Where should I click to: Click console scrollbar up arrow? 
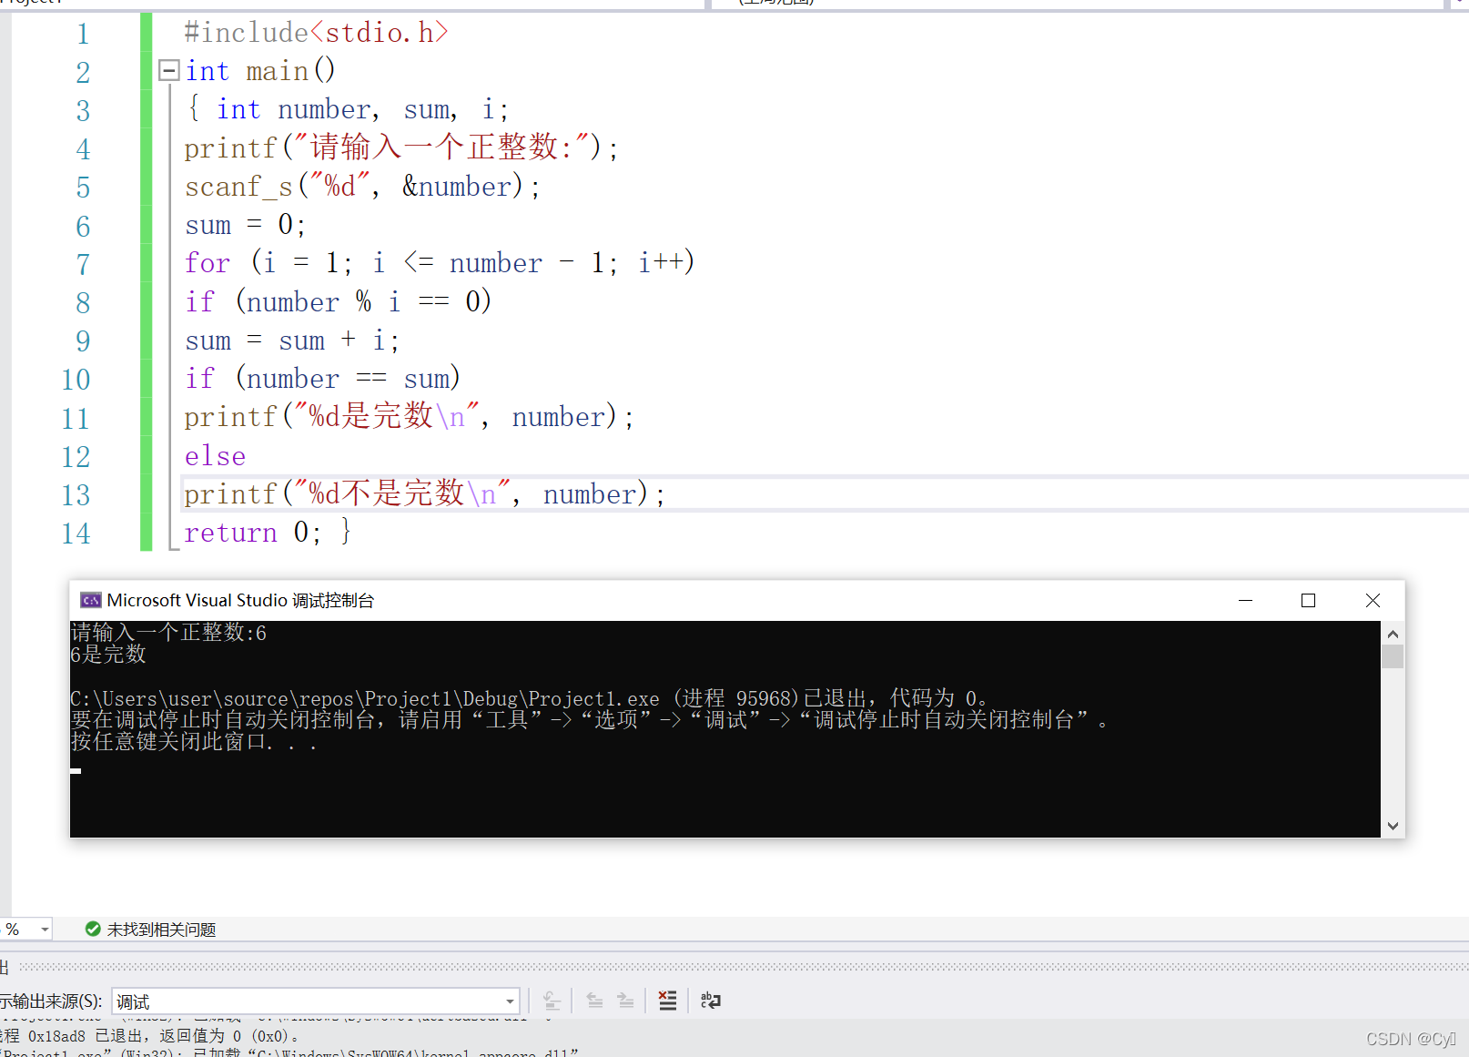pos(1393,634)
